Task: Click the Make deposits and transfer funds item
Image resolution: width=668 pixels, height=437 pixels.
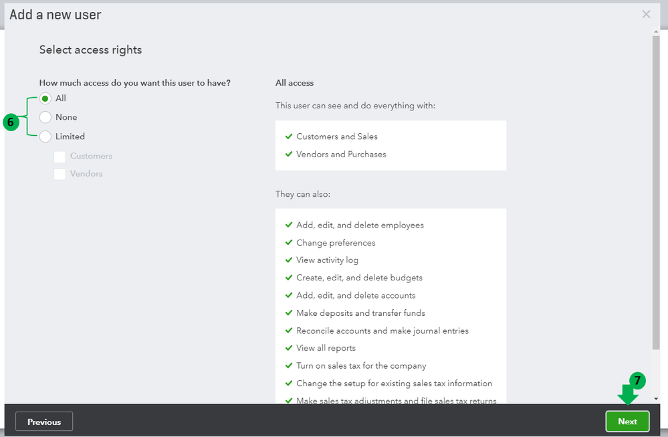Action: [360, 313]
